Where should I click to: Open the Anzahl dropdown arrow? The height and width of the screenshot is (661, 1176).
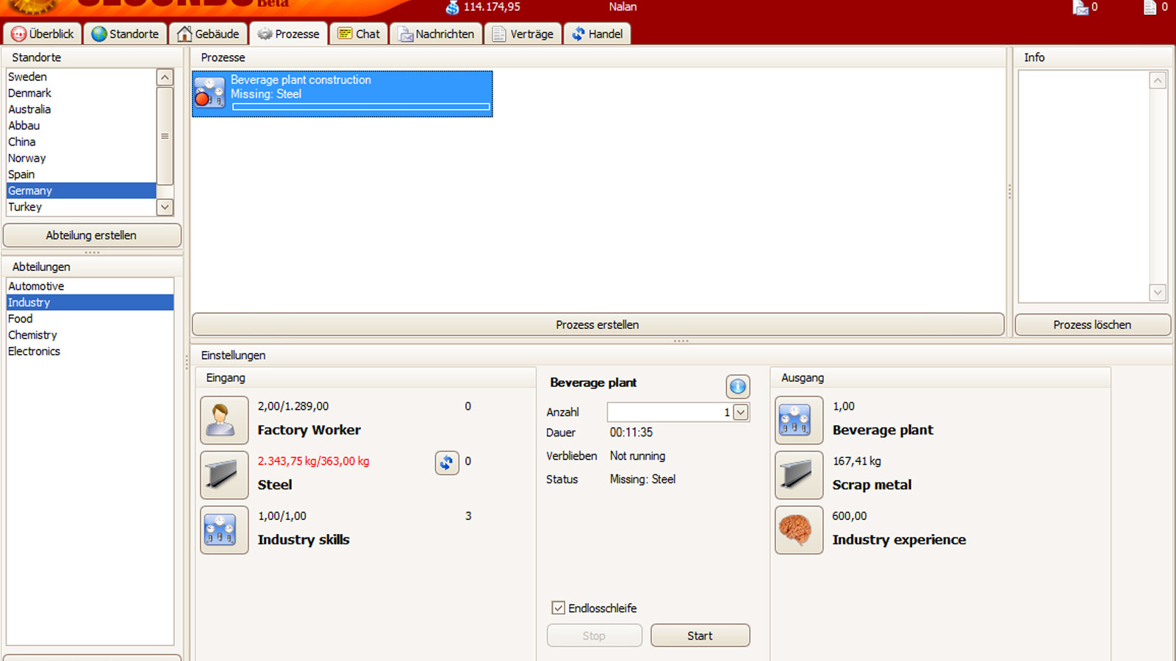click(x=741, y=413)
